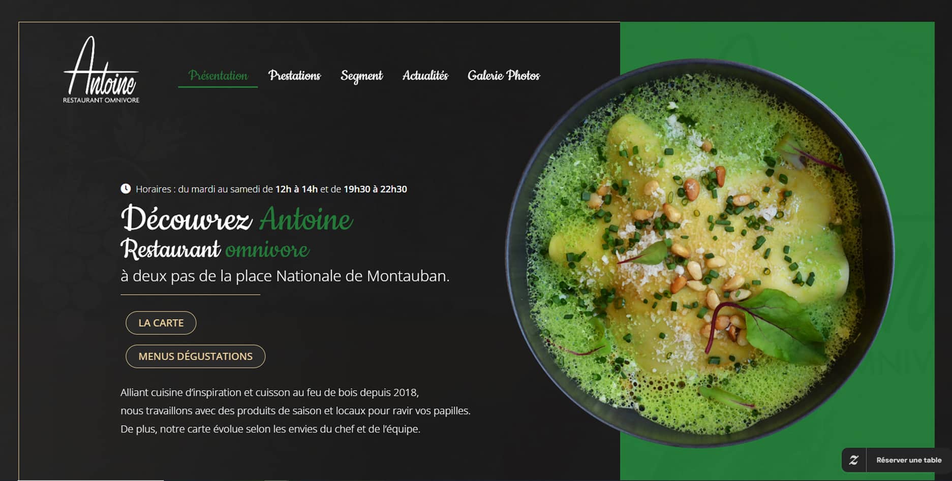Open the Actualités section
Screen dimensions: 952x481
[x=425, y=76]
